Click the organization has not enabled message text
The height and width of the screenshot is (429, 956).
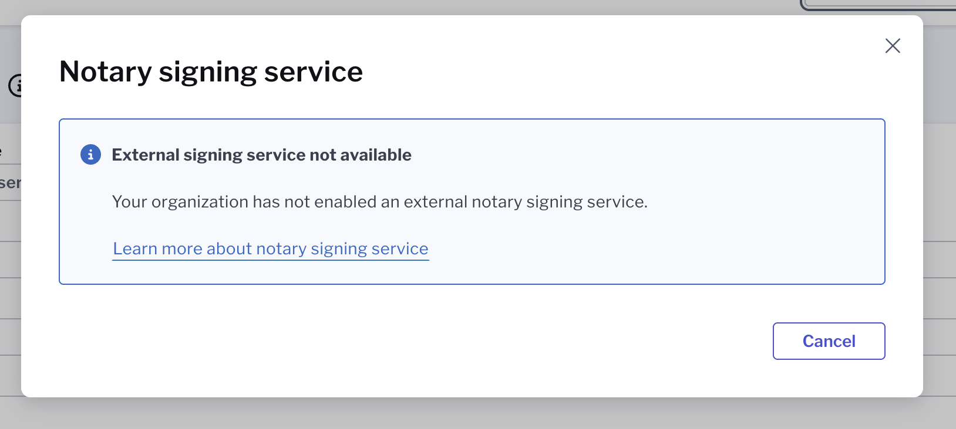point(380,202)
